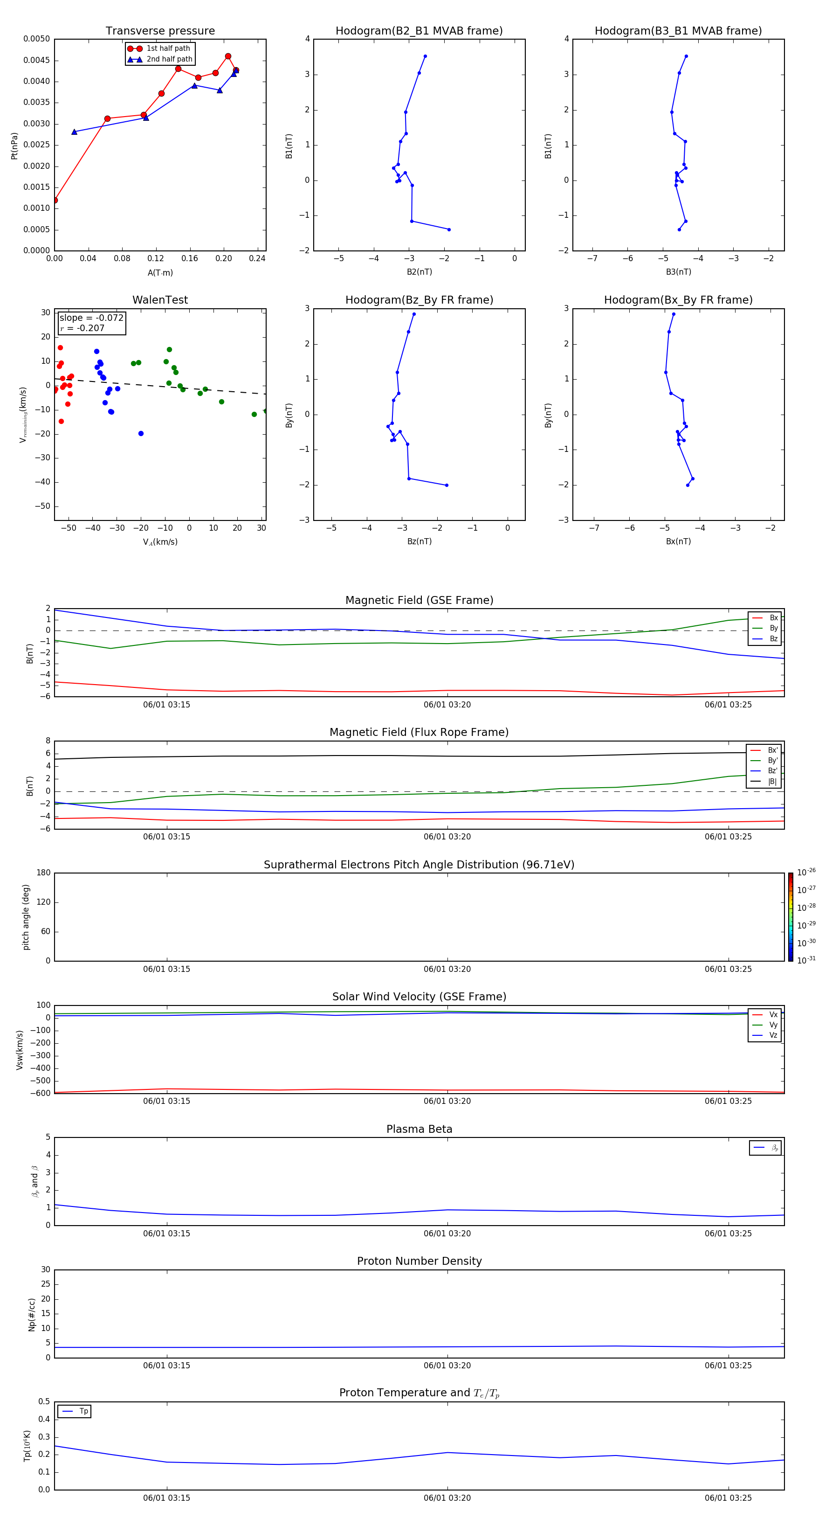Click the 'pitch angle (deg)' y-axis label
839x1539 pixels.
tap(26, 916)
